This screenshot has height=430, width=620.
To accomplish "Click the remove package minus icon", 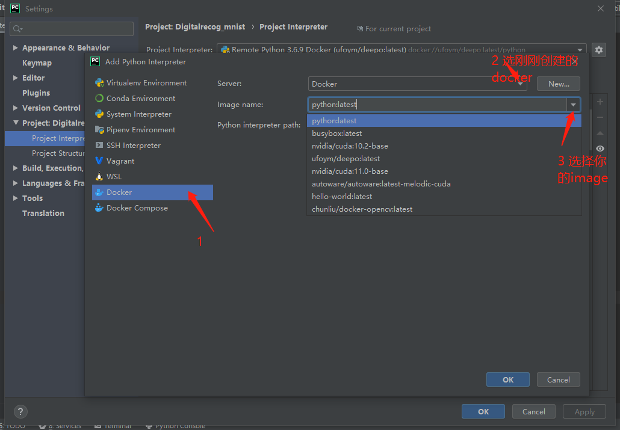I will (600, 117).
